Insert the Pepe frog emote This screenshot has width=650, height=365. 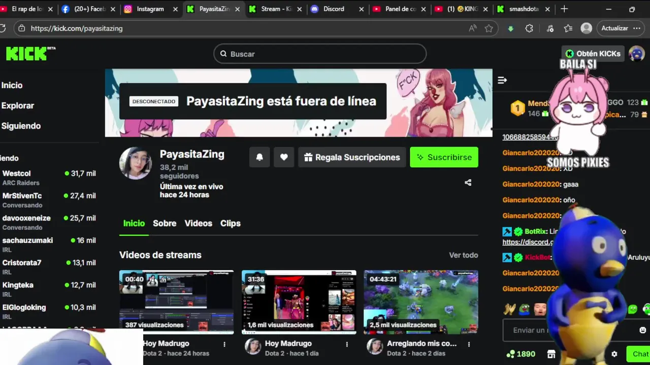coord(524,309)
